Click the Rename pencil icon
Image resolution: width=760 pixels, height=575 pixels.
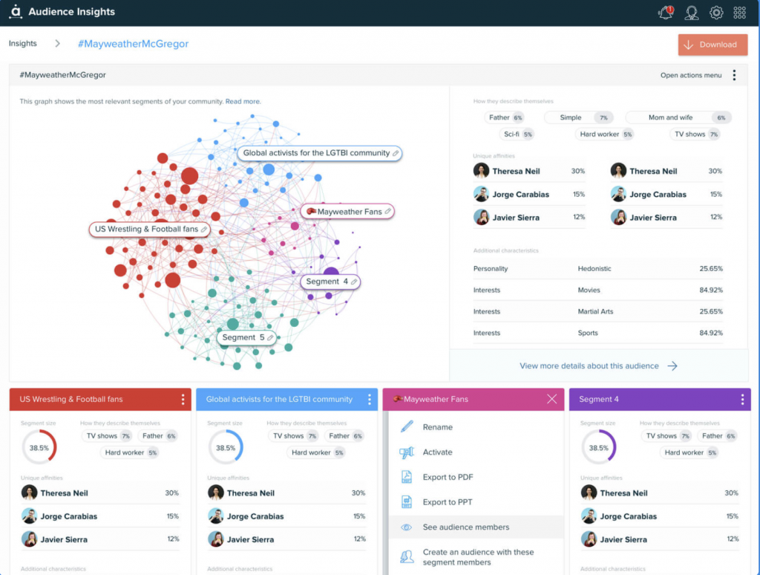407,426
